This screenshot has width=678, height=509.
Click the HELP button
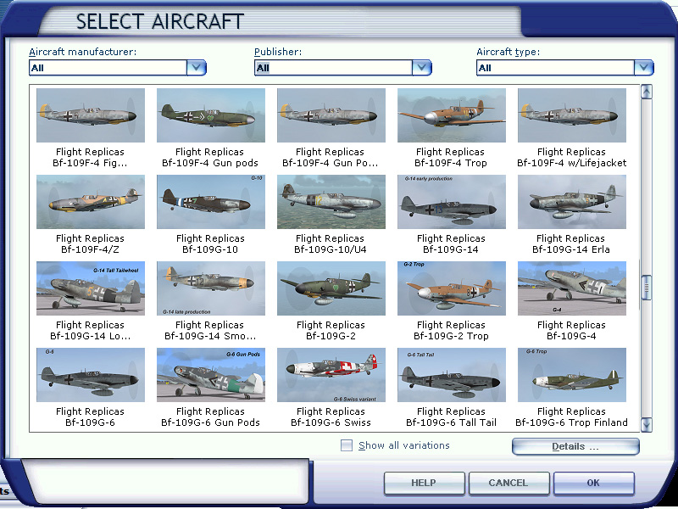(424, 483)
